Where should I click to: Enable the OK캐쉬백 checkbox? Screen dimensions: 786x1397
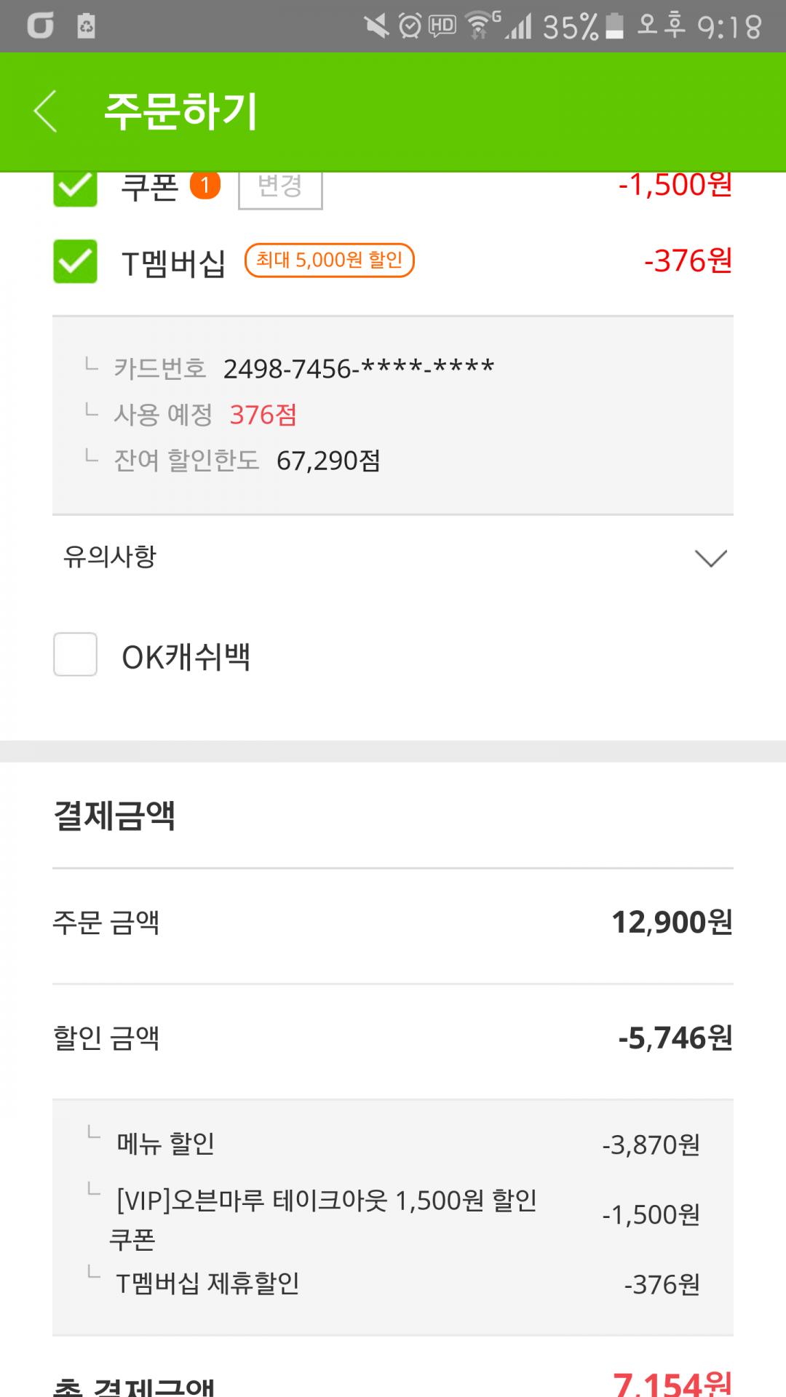pos(75,654)
